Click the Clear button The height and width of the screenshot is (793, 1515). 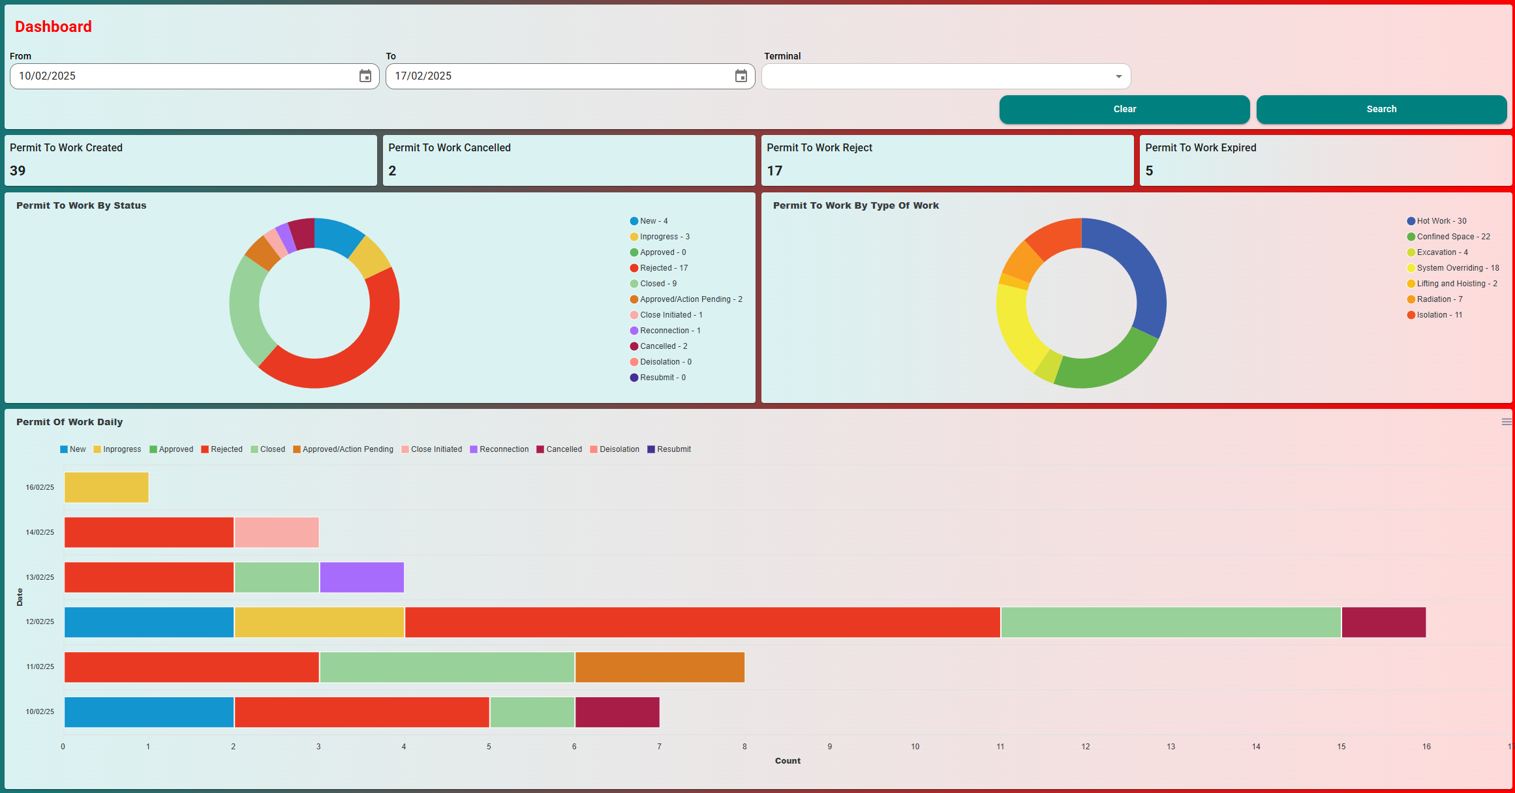(x=1124, y=109)
